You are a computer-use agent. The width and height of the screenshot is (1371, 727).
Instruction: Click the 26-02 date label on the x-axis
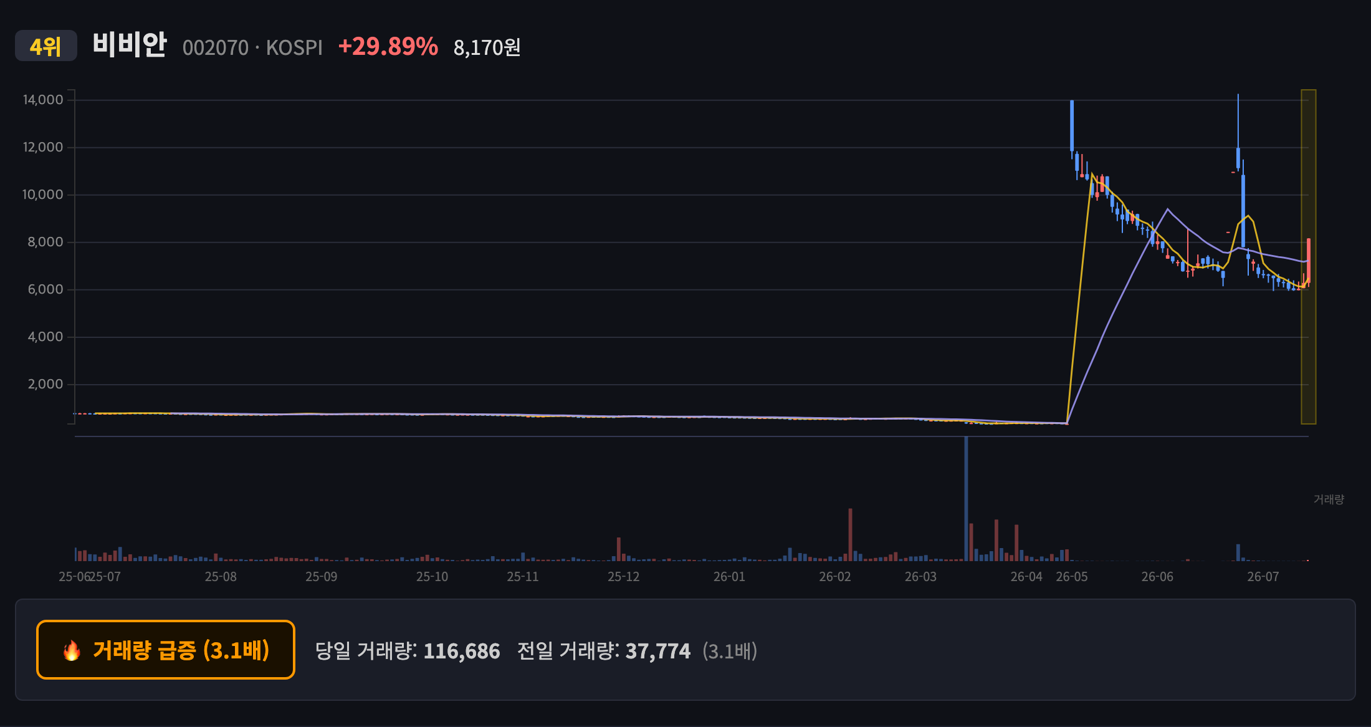[834, 577]
